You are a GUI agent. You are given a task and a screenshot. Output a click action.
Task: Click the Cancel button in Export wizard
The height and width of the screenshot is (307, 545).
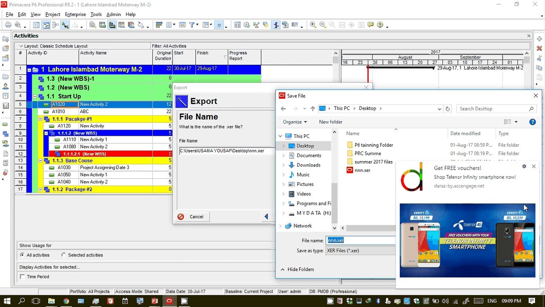(x=191, y=217)
